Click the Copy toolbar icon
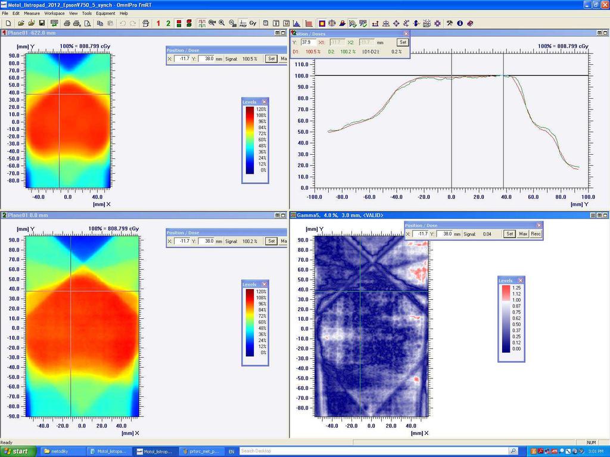This screenshot has width=610, height=457. click(100, 23)
